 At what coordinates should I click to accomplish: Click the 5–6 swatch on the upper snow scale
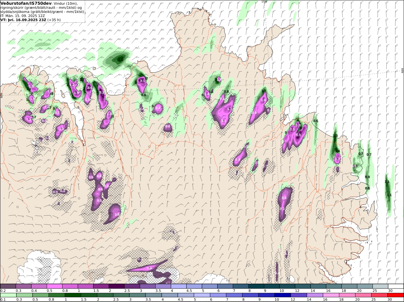(x=210, y=286)
